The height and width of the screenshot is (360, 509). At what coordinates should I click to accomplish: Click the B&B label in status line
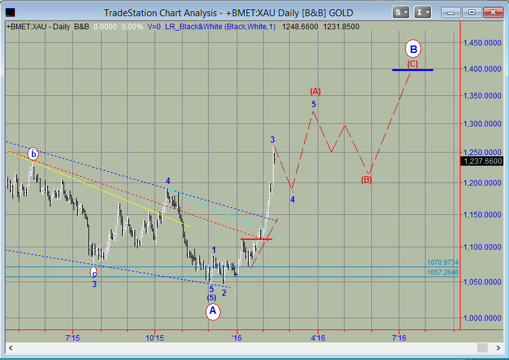click(82, 27)
